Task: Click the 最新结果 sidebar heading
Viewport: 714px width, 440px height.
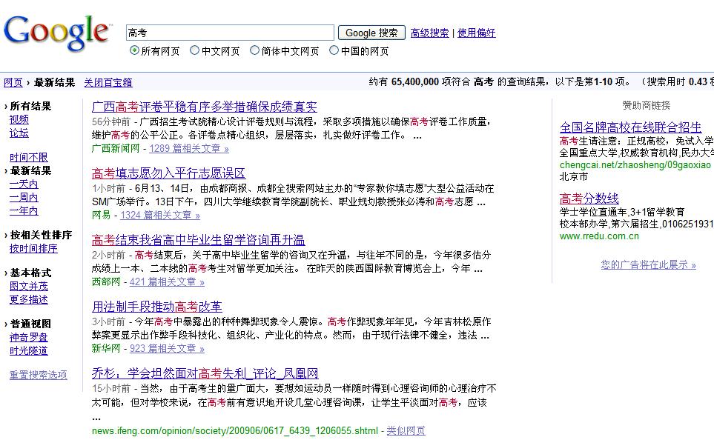Action: pos(30,170)
